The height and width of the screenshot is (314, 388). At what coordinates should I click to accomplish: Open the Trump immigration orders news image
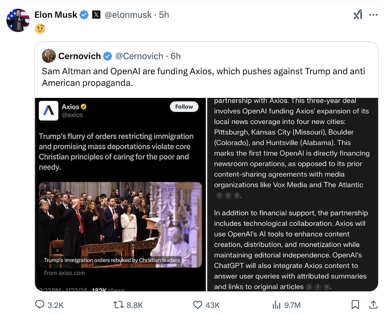point(120,224)
